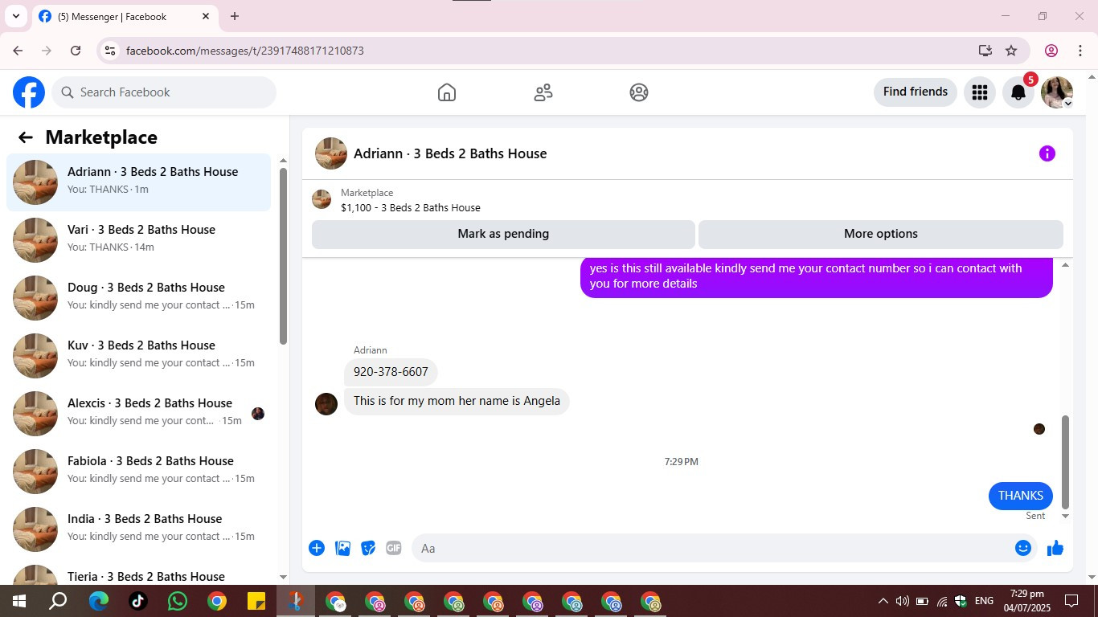Open the GIF picker

394,548
